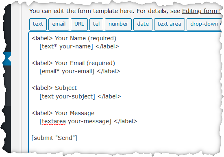Screen dimensions: 224x157
Task: Insert an email tag field
Action: (59, 24)
